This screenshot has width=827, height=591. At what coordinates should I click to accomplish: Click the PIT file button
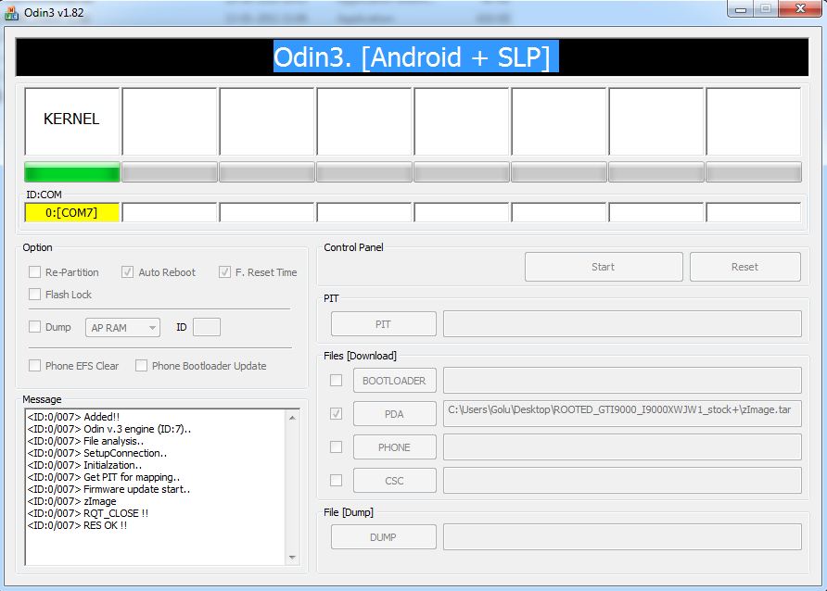pos(383,324)
